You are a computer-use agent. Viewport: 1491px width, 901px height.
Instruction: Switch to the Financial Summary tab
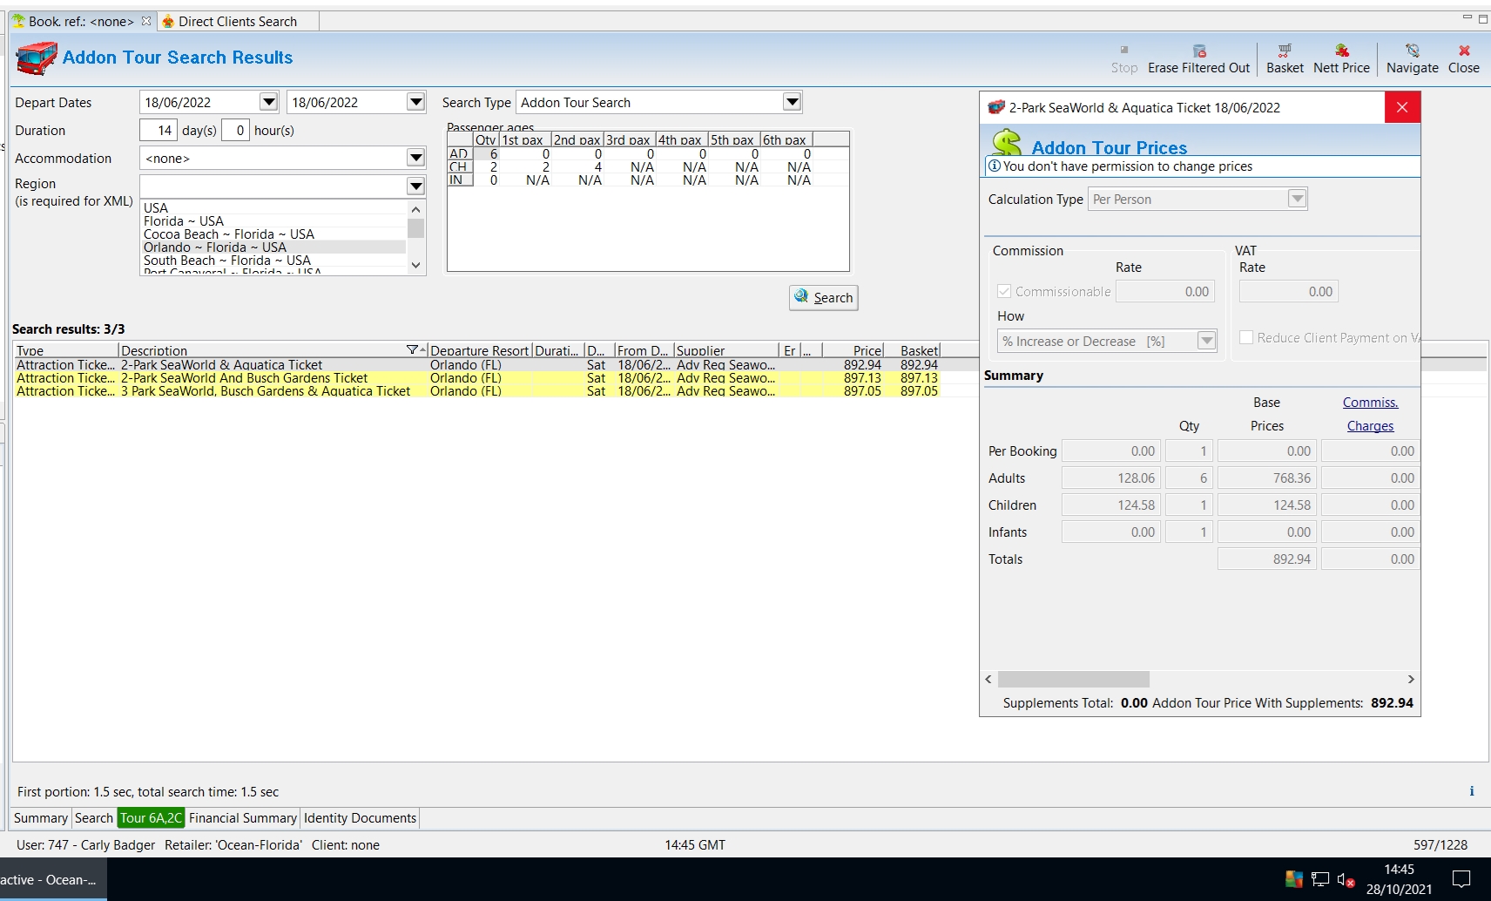point(242,818)
